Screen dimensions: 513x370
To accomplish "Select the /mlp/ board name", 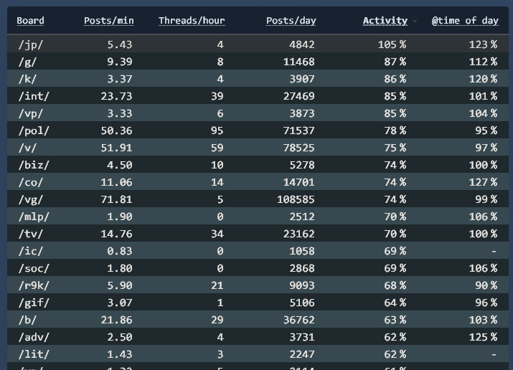I will tap(34, 217).
